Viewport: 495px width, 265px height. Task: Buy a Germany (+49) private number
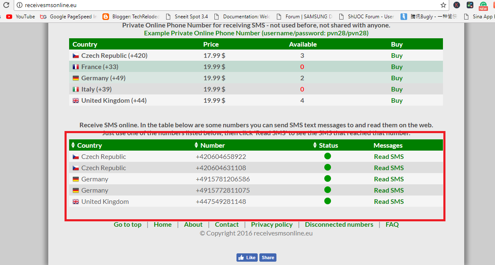[396, 78]
